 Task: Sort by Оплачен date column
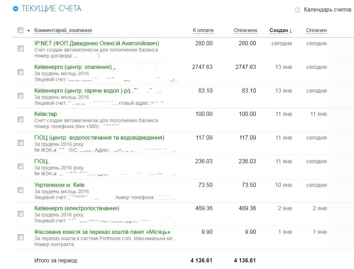pos(316,30)
